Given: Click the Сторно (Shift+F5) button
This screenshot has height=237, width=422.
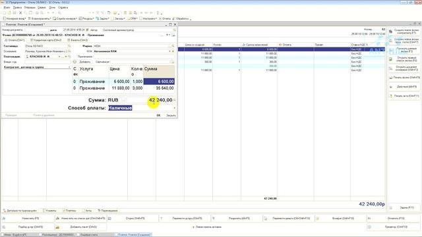Looking at the screenshot, I should click(x=133, y=219).
